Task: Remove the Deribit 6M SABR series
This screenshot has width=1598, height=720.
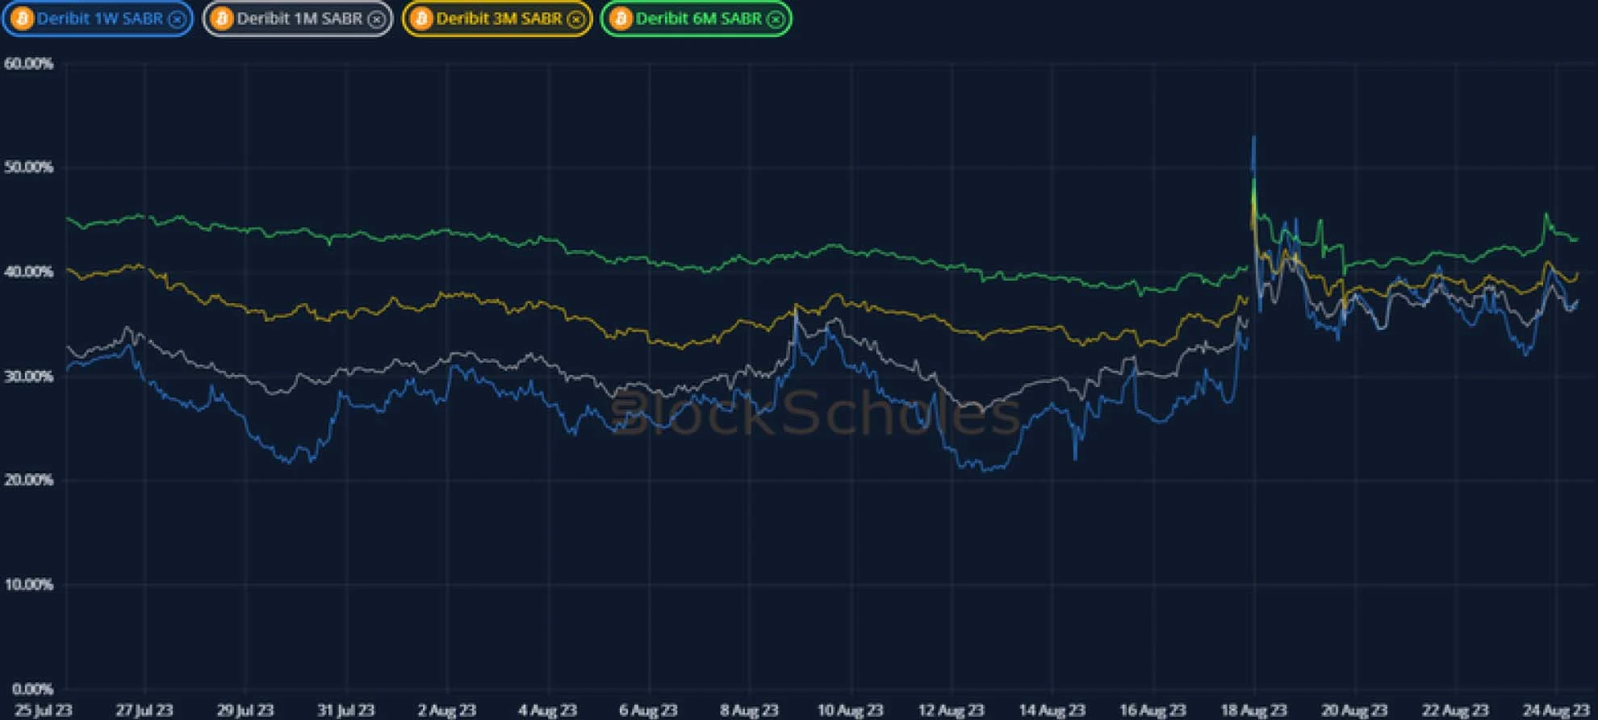Action: pos(775,19)
